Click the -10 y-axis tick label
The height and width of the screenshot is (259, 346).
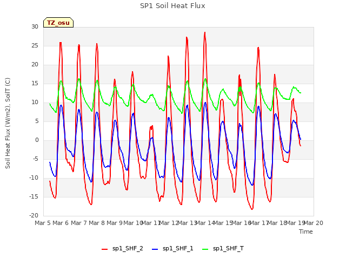(x=34, y=178)
